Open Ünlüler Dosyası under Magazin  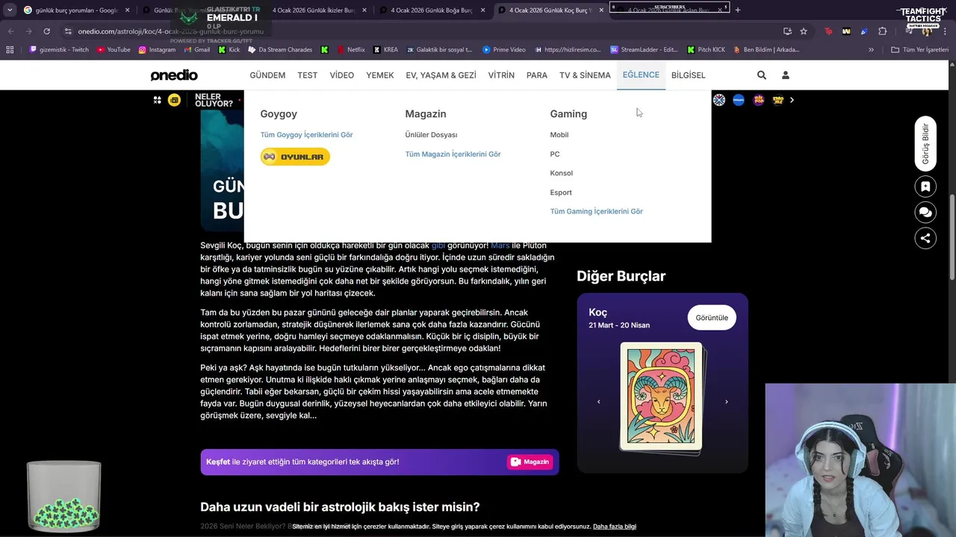pos(431,135)
